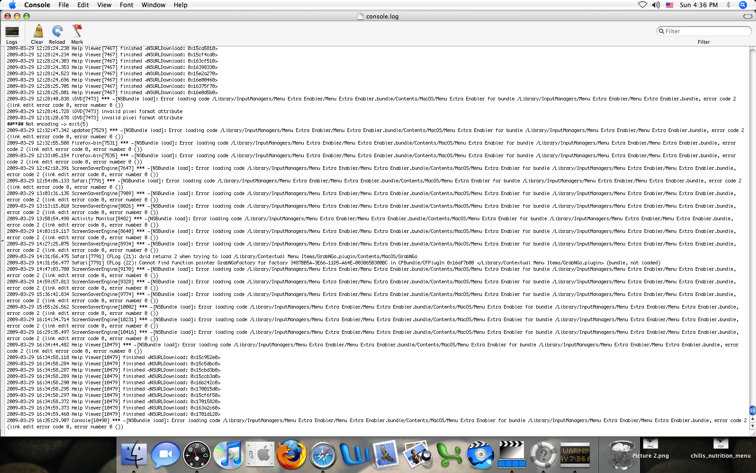
Task: Switch to Safari in the Dock
Action: pos(323,454)
